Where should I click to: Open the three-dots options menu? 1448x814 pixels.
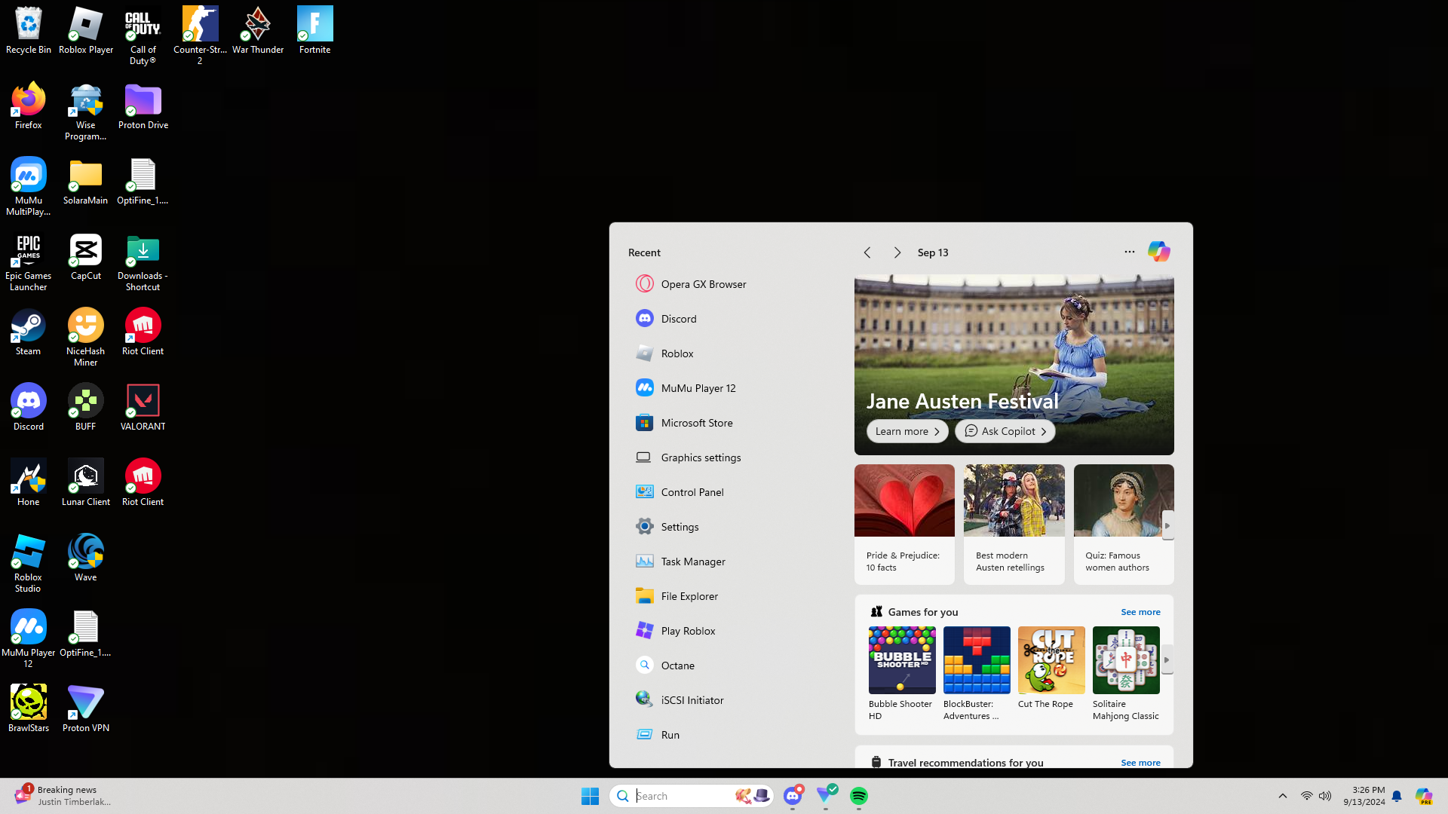pyautogui.click(x=1129, y=252)
